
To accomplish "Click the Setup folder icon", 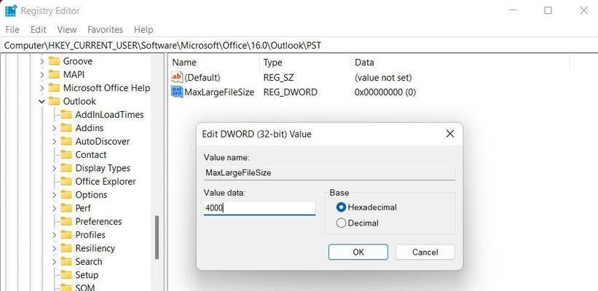I will 66,274.
